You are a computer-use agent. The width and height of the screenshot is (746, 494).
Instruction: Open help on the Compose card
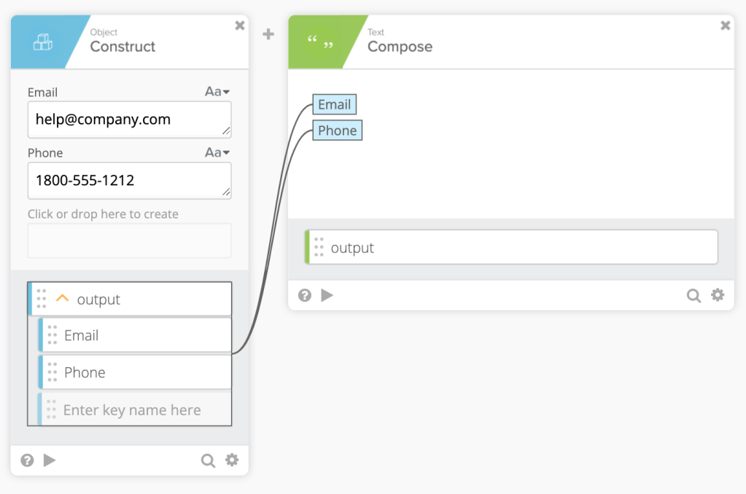click(x=305, y=296)
